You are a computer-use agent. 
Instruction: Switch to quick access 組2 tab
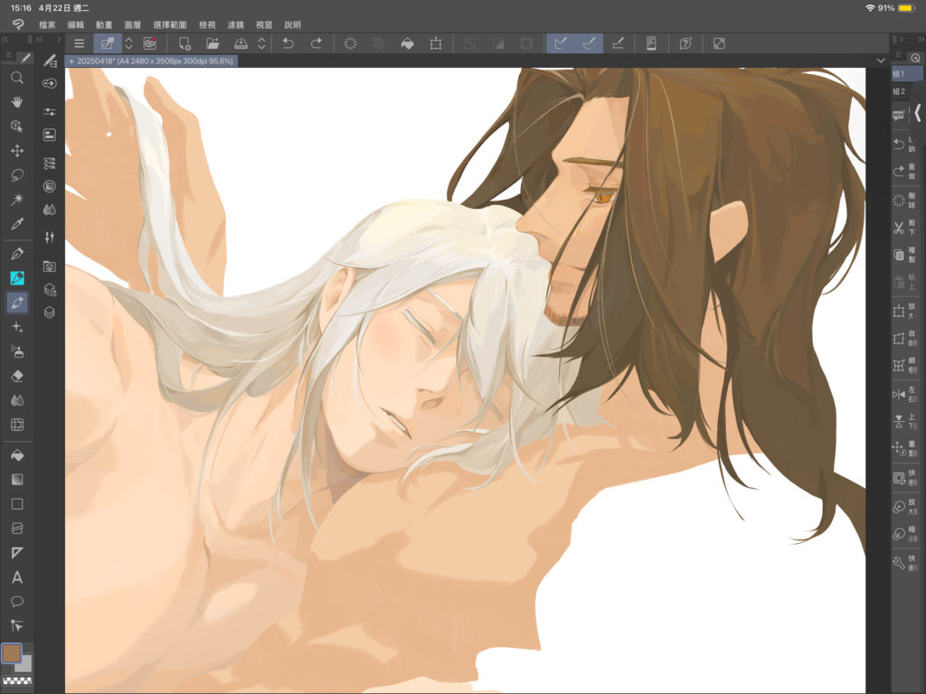point(902,91)
